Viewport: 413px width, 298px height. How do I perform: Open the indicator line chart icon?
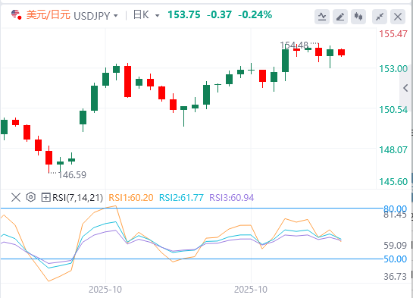click(x=322, y=17)
